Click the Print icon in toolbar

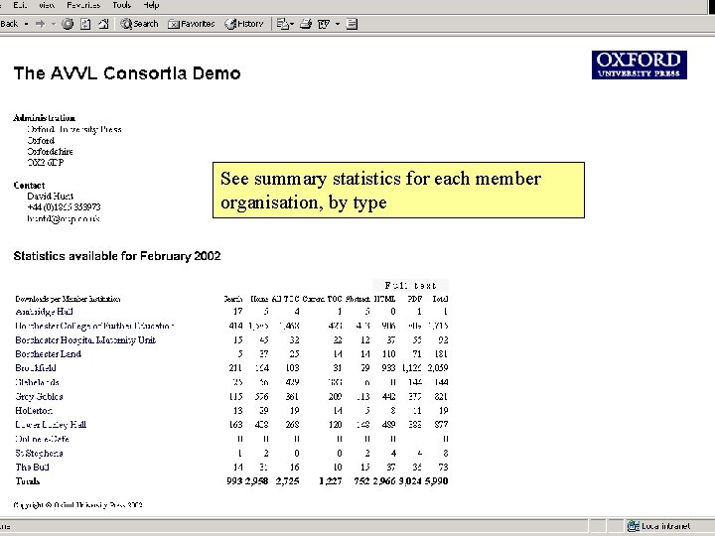pos(306,24)
